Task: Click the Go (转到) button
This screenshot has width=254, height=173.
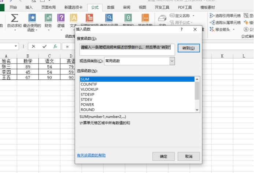Action: tap(188, 48)
